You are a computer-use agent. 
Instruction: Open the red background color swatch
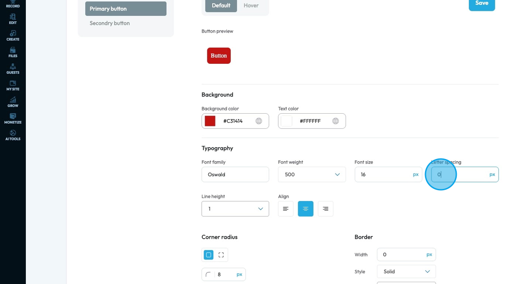coord(210,121)
